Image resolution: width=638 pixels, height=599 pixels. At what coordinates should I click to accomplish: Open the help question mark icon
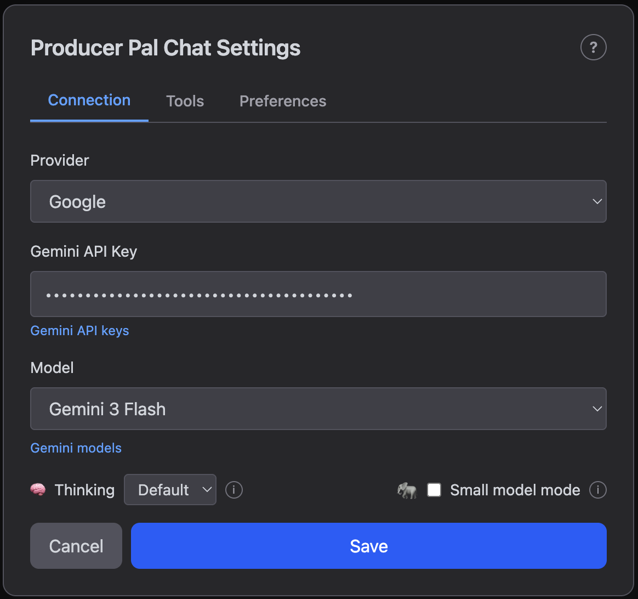click(x=593, y=47)
